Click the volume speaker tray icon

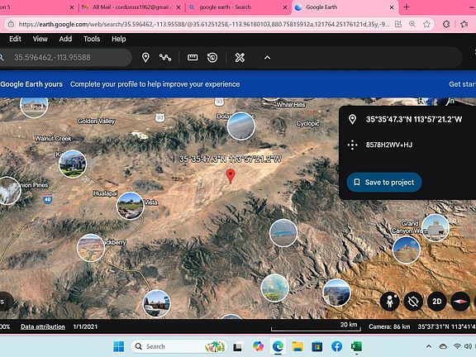pyautogui.click(x=468, y=346)
